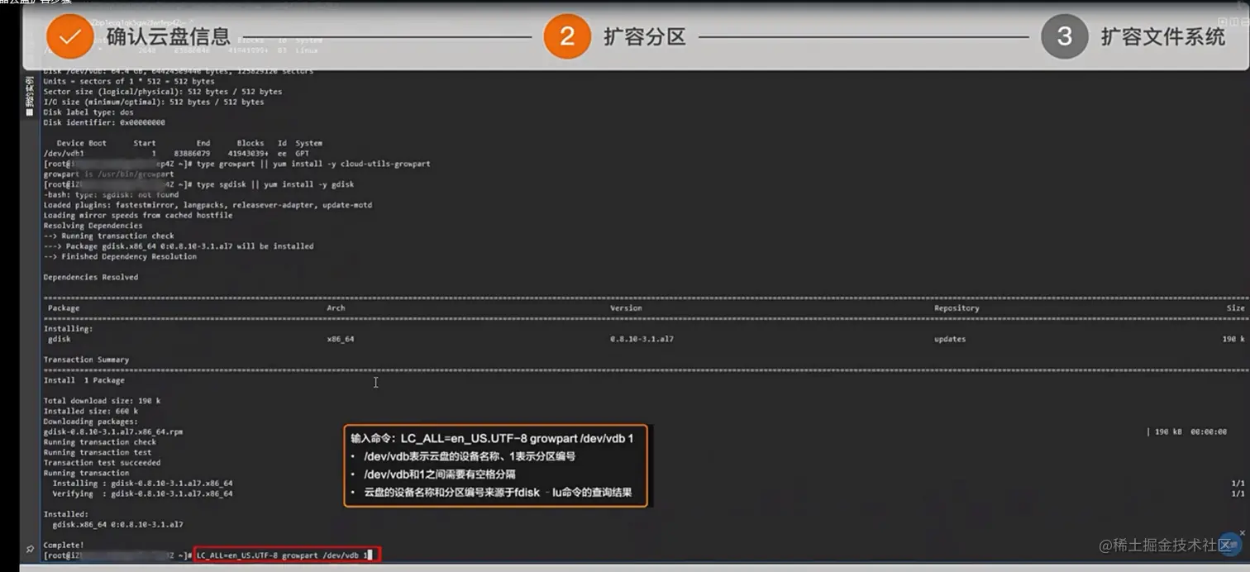Viewport: 1250px width, 572px height.
Task: Click 'Running transaction check' below Downloading packages
Action: pyautogui.click(x=99, y=442)
